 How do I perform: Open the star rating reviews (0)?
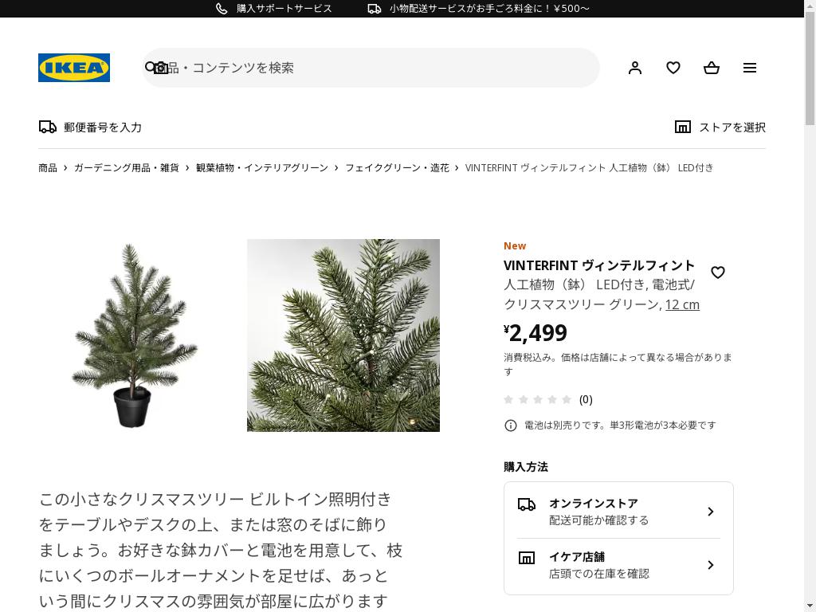pyautogui.click(x=548, y=399)
